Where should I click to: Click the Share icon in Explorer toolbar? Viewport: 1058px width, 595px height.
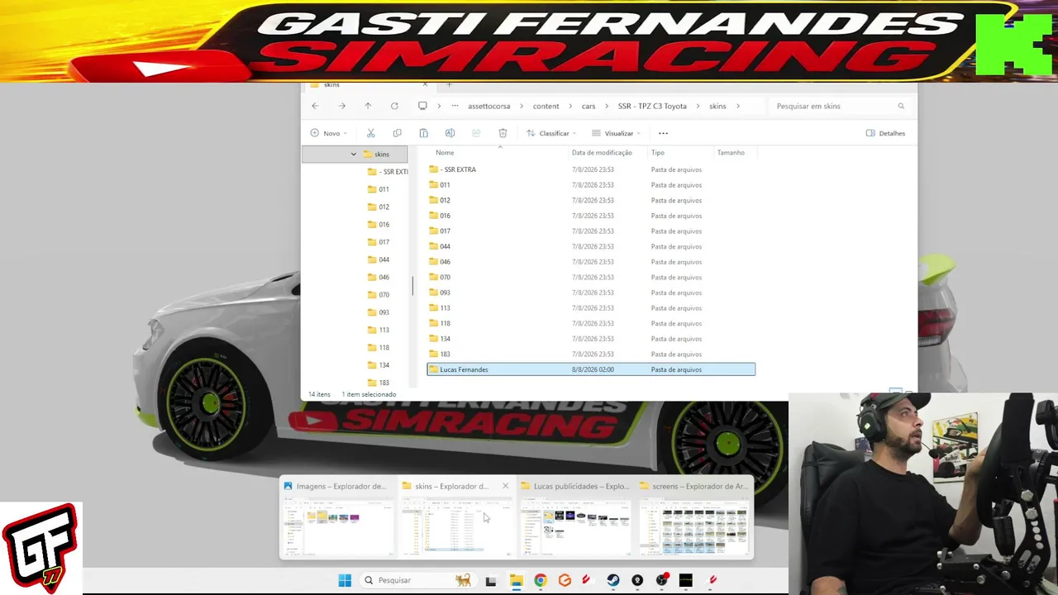tap(476, 133)
